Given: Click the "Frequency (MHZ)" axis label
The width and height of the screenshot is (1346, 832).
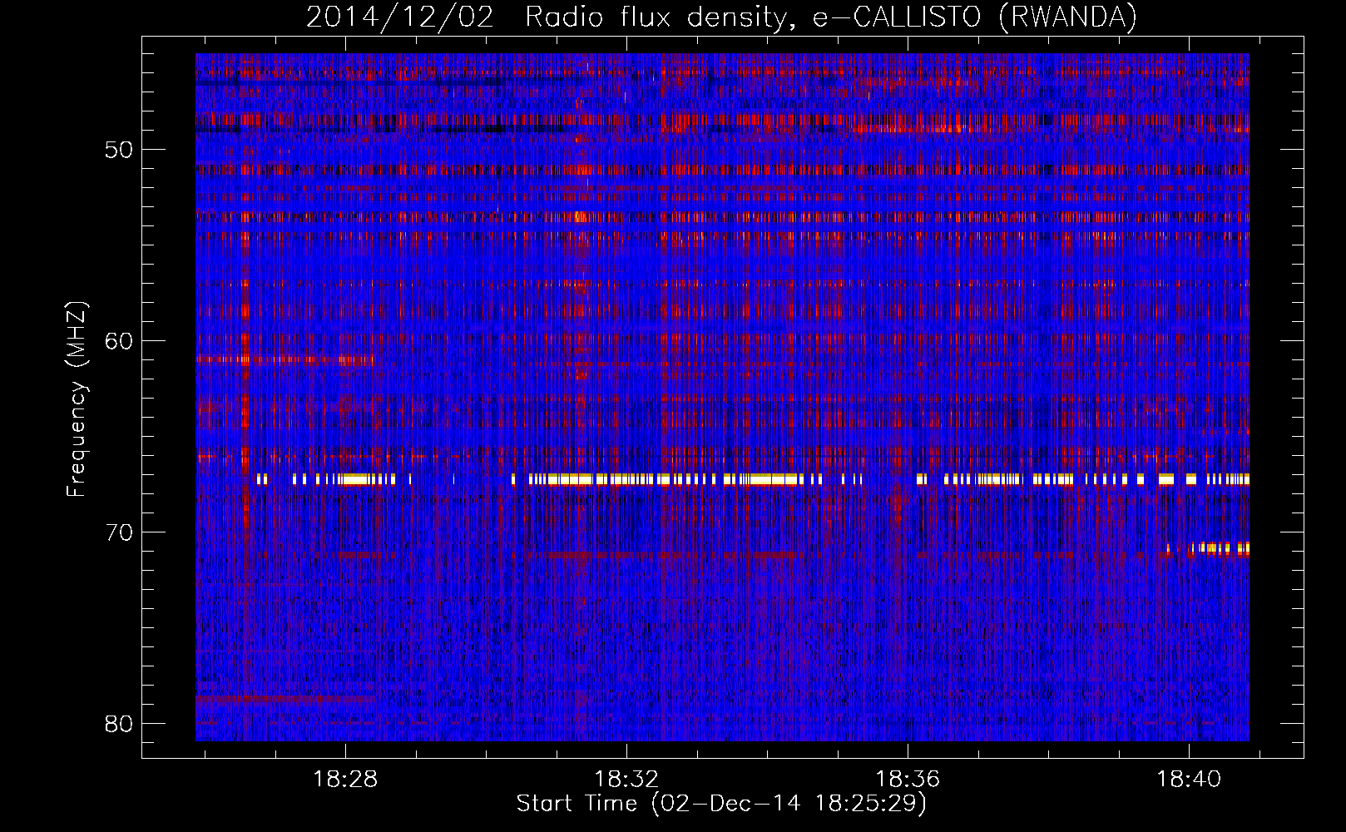Looking at the screenshot, I should pyautogui.click(x=77, y=399).
